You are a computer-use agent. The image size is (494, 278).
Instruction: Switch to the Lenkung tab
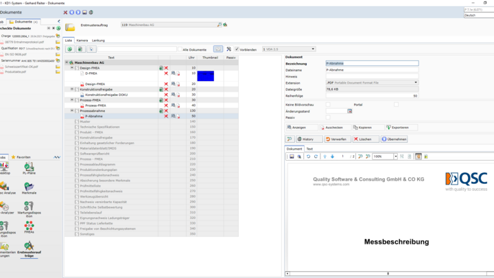tap(98, 40)
